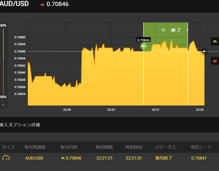Click AUD/USD in the trade details row

(34, 158)
